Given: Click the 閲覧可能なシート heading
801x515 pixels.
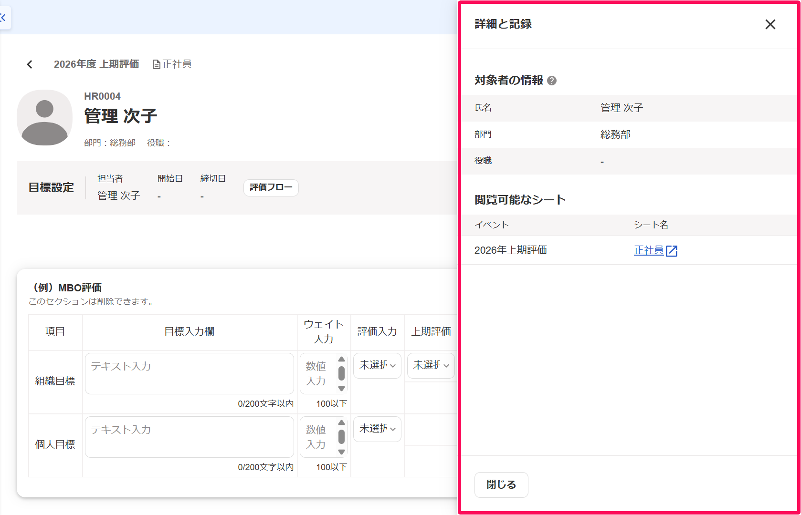Looking at the screenshot, I should point(520,200).
